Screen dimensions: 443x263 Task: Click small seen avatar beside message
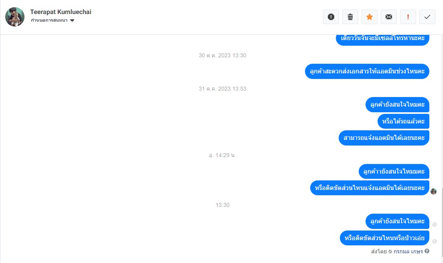point(434,191)
